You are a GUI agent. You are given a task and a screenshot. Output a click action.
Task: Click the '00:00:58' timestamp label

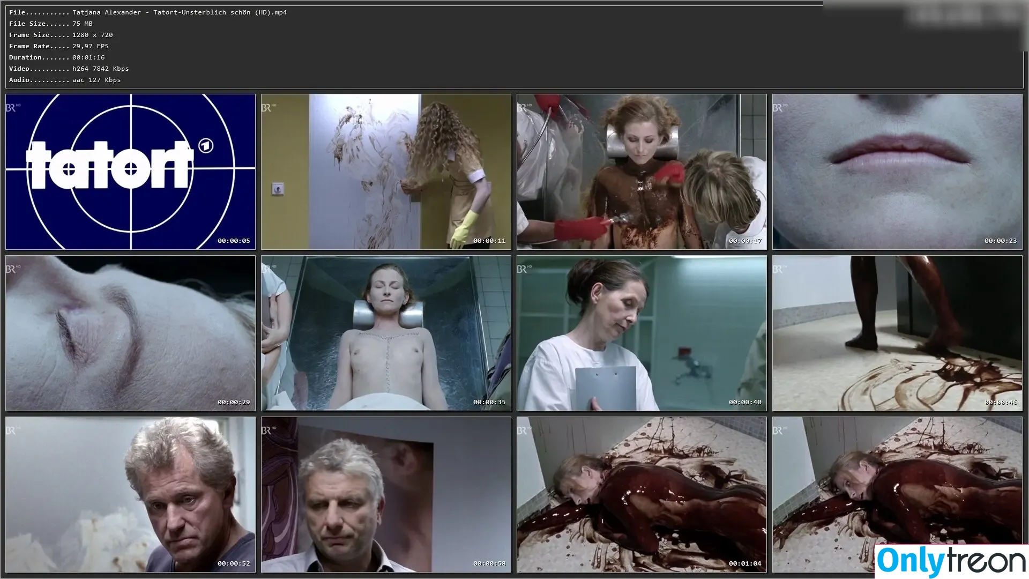pyautogui.click(x=489, y=563)
